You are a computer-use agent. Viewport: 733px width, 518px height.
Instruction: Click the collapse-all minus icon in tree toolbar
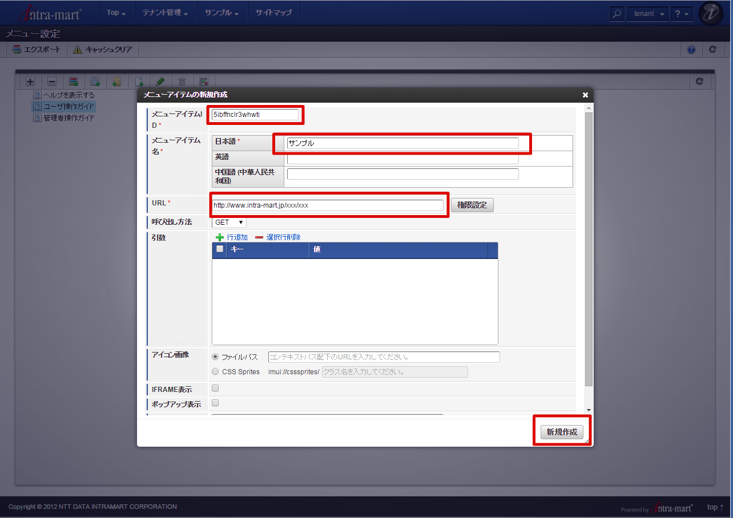coord(51,82)
